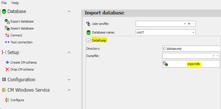Viewport: 221px width, 109px height.
Task: Click the Database name cylinder icon
Action: click(x=89, y=32)
